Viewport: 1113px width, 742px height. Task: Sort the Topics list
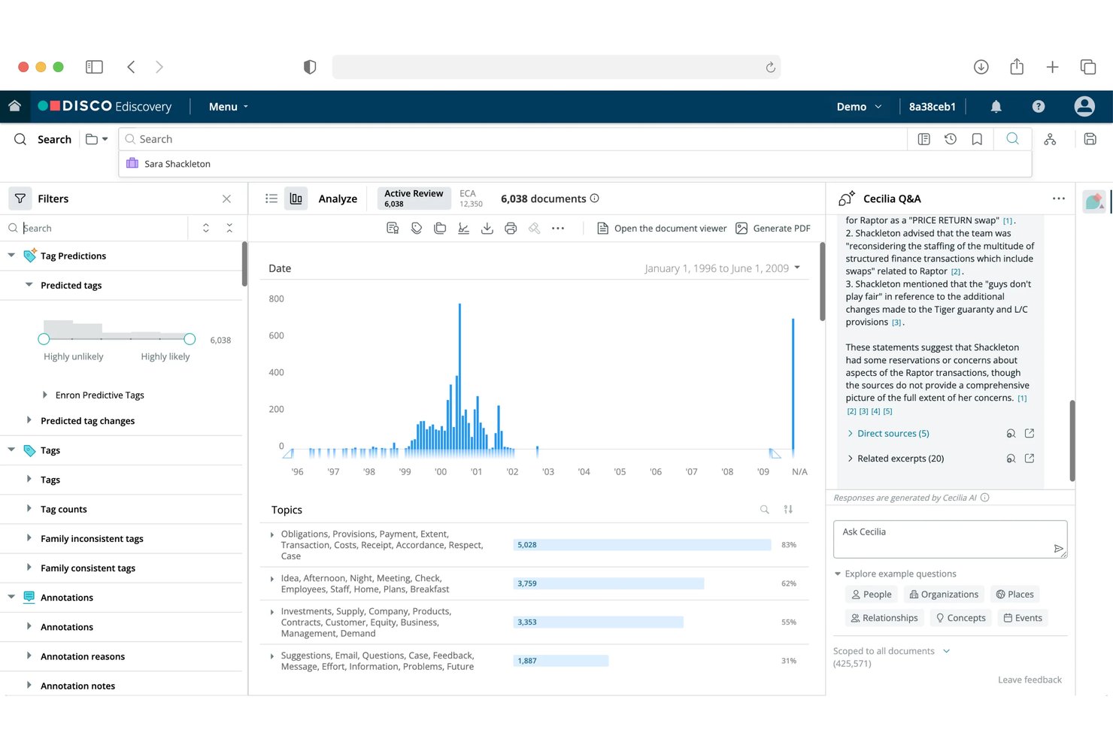tap(788, 510)
